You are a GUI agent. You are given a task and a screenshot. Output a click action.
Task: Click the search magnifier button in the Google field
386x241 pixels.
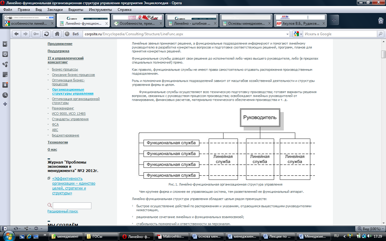coord(381,34)
